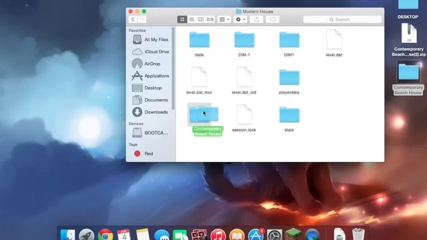Select the level.dat_mcr file
The width and height of the screenshot is (427, 240).
199,77
